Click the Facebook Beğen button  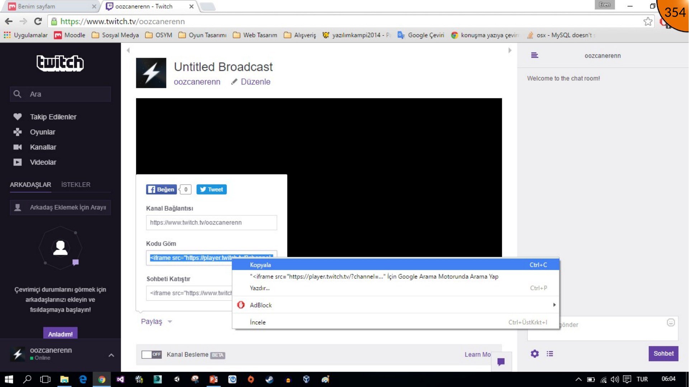(x=161, y=189)
